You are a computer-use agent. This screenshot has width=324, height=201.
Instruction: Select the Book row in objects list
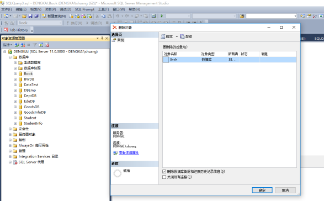(x=230, y=60)
